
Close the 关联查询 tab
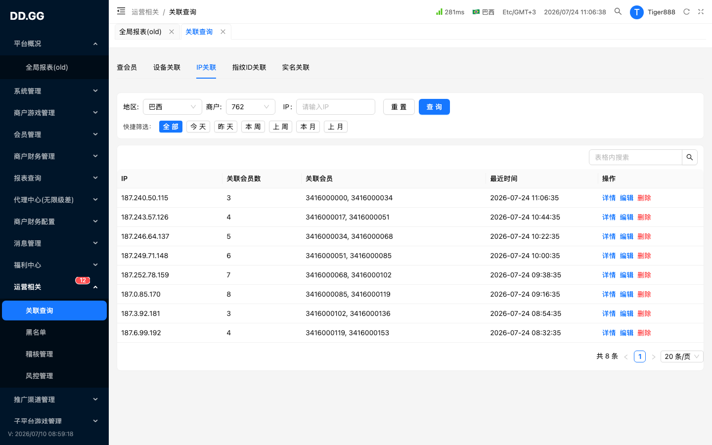click(x=223, y=32)
